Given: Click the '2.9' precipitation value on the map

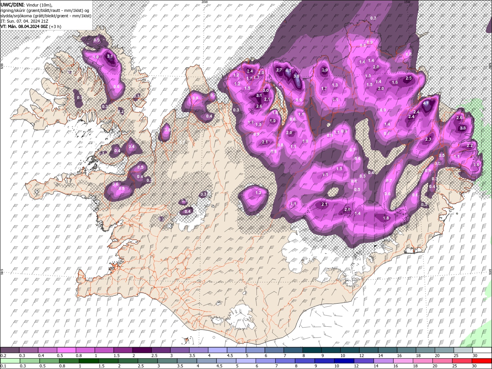Looking at the screenshot, I should tap(325, 70).
